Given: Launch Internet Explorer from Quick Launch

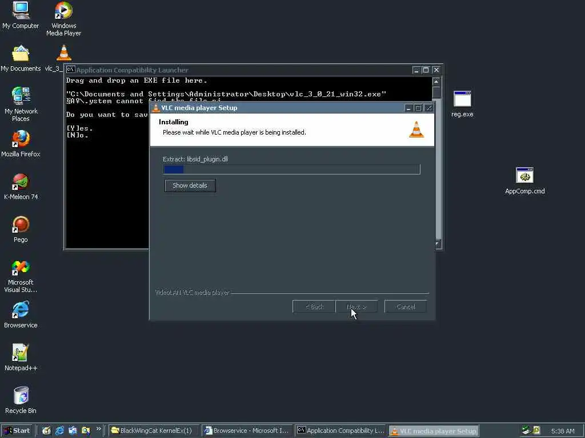Looking at the screenshot, I should click(x=59, y=431).
